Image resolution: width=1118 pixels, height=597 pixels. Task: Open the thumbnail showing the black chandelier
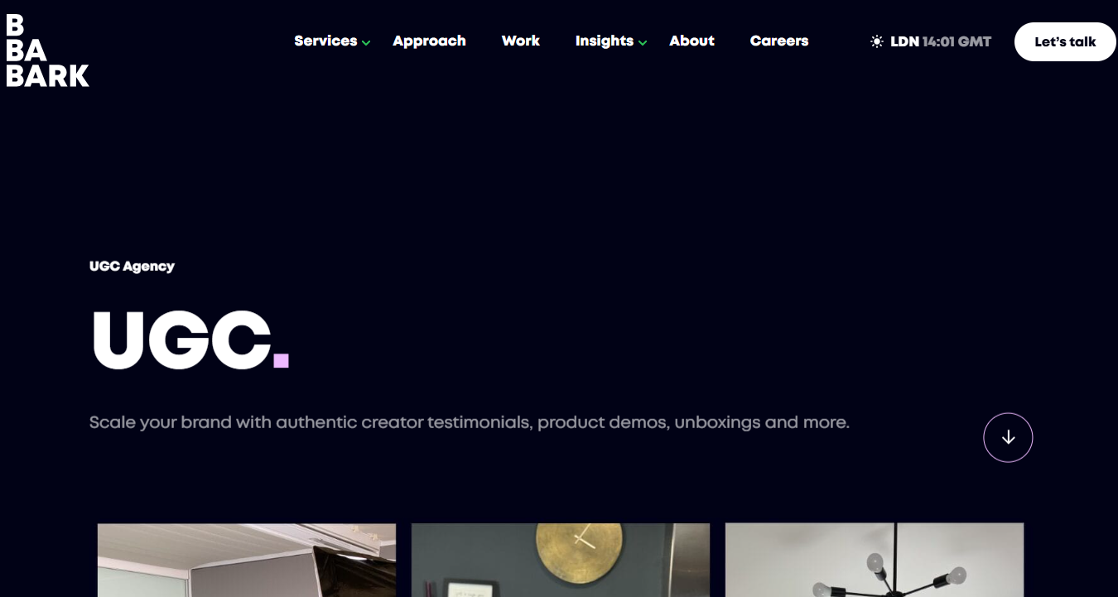click(875, 560)
